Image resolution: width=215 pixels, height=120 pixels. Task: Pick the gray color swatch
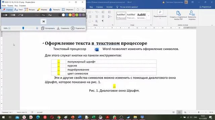[x=84, y=15]
